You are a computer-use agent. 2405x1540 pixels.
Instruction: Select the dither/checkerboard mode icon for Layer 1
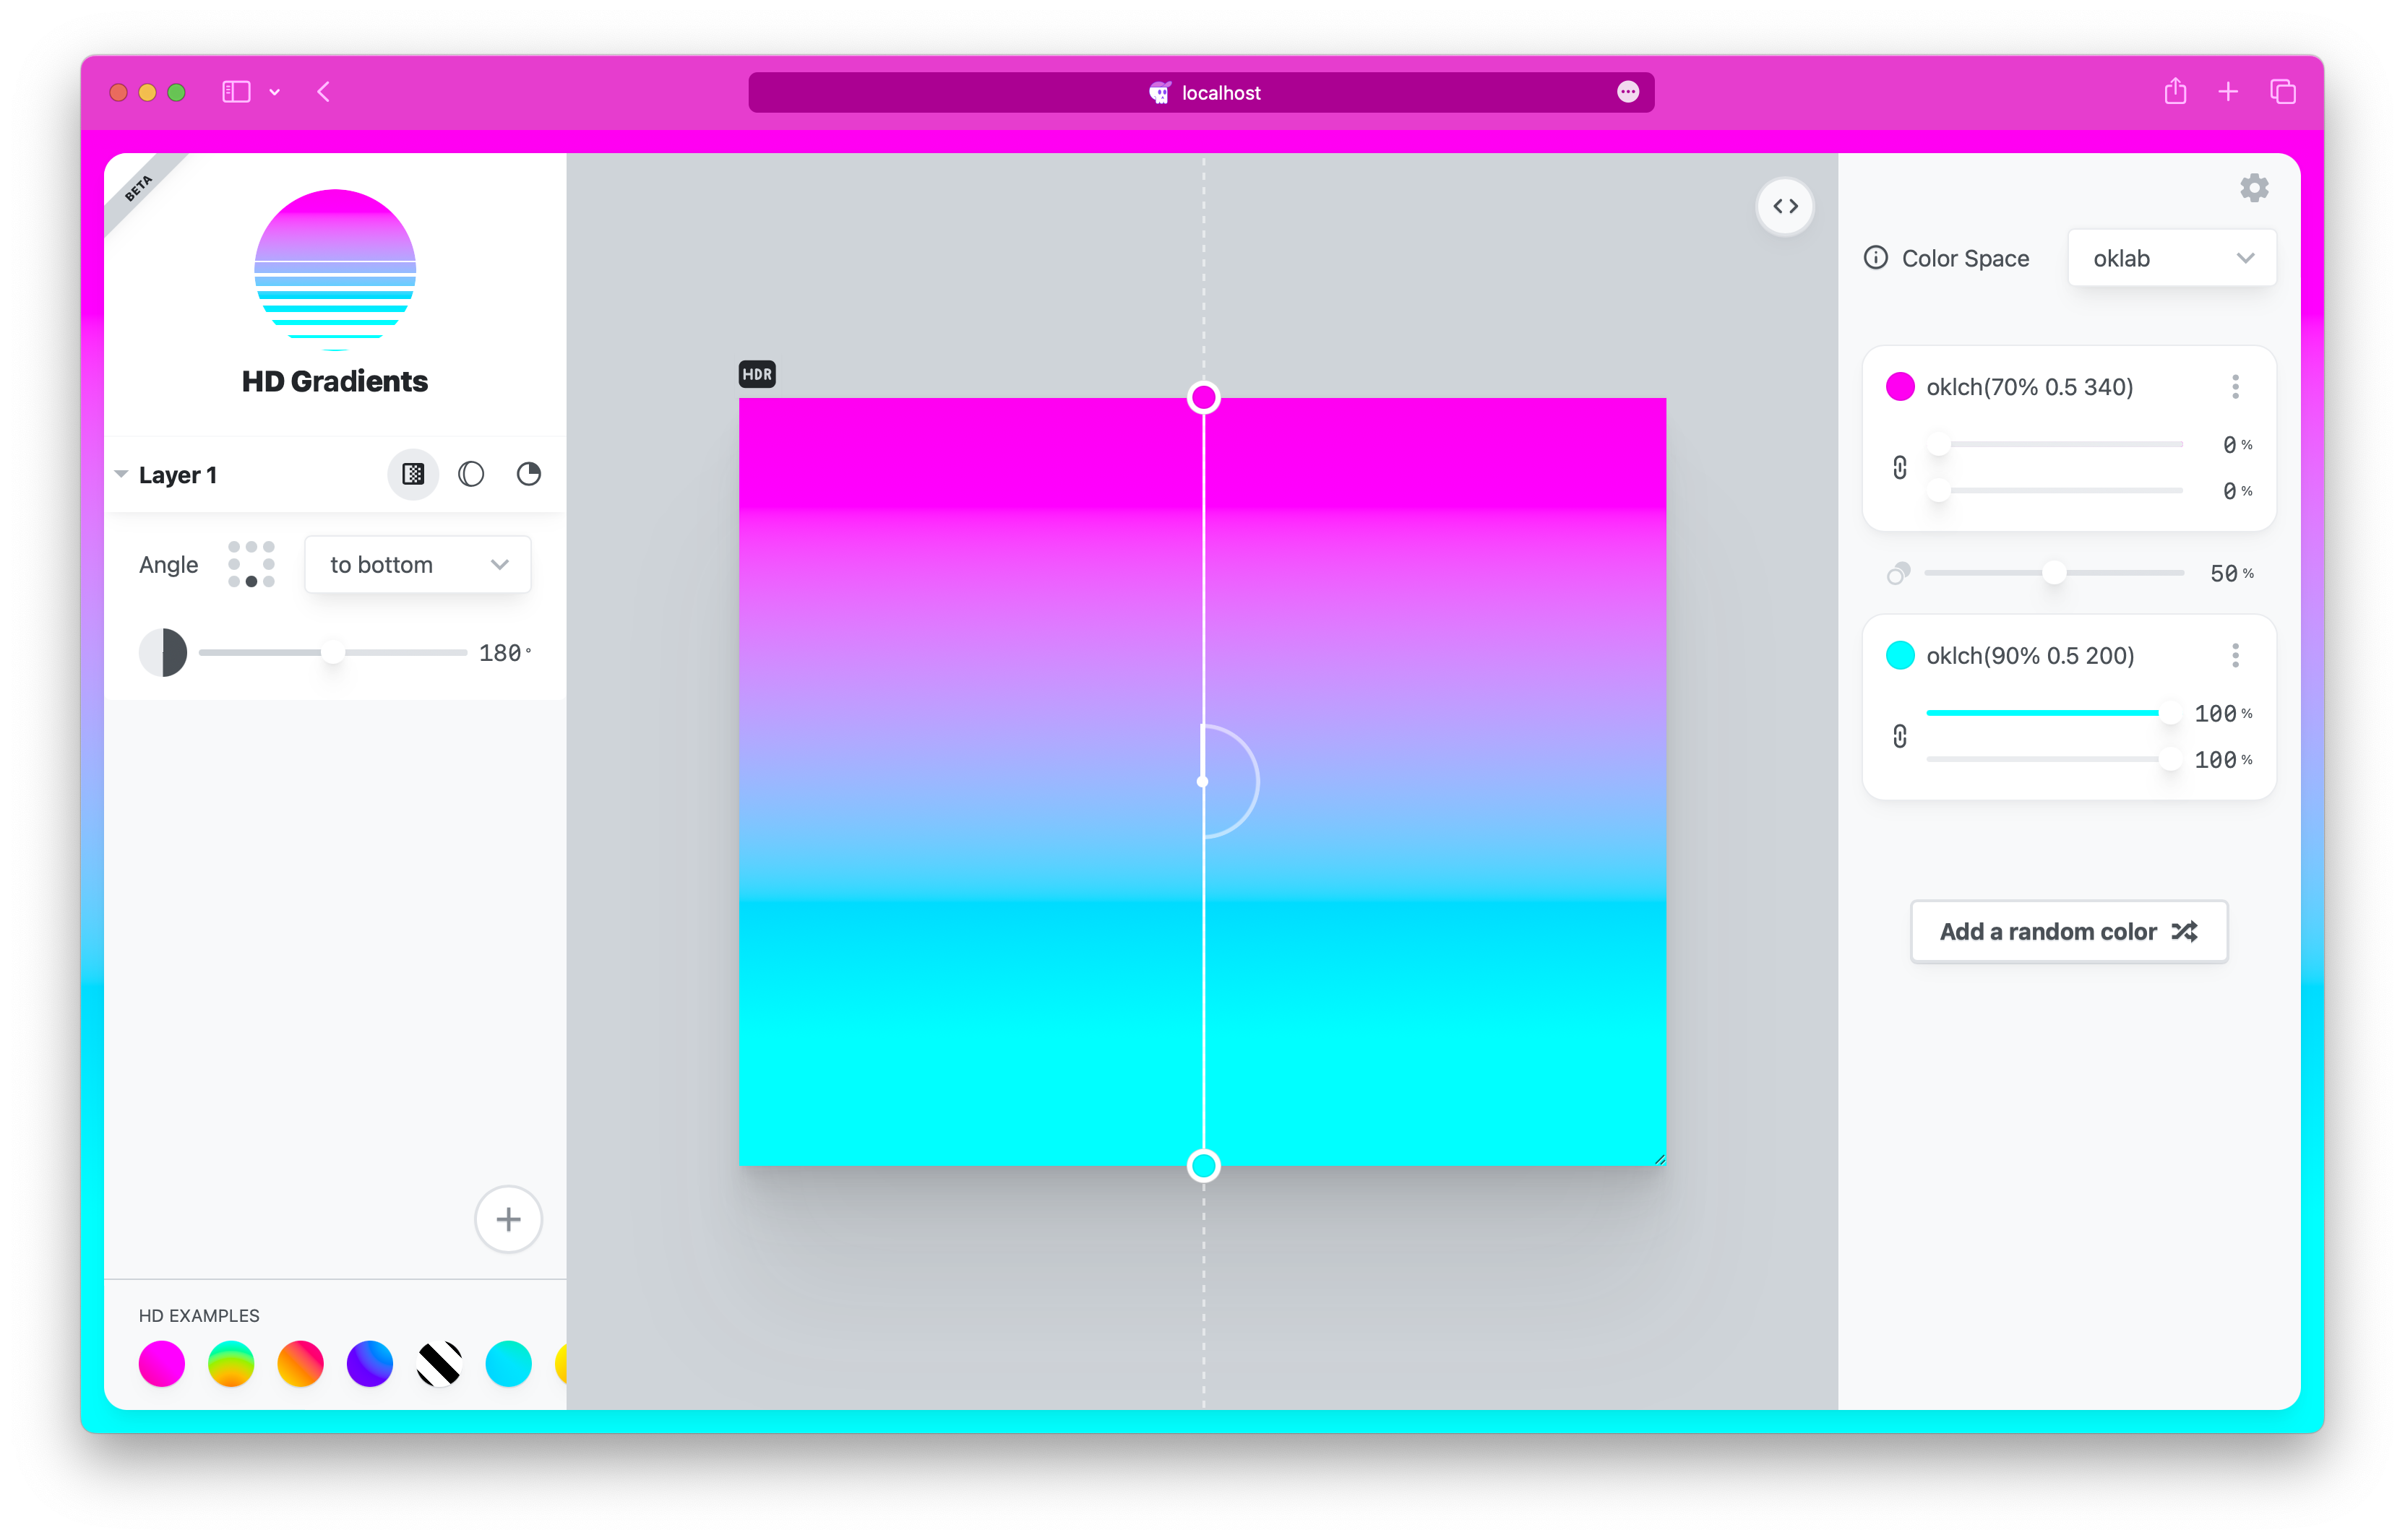pyautogui.click(x=412, y=474)
